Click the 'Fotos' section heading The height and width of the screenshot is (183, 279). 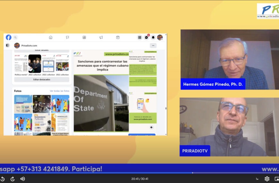pyautogui.click(x=18, y=91)
